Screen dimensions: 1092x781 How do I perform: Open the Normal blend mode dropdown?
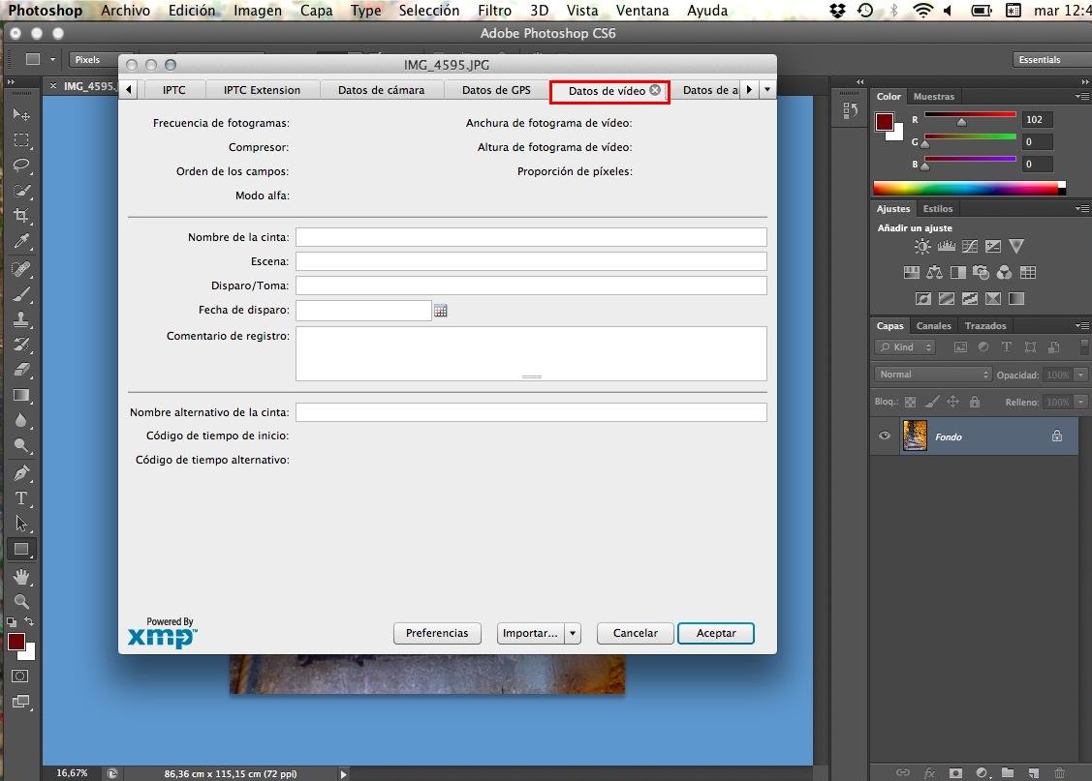[933, 375]
